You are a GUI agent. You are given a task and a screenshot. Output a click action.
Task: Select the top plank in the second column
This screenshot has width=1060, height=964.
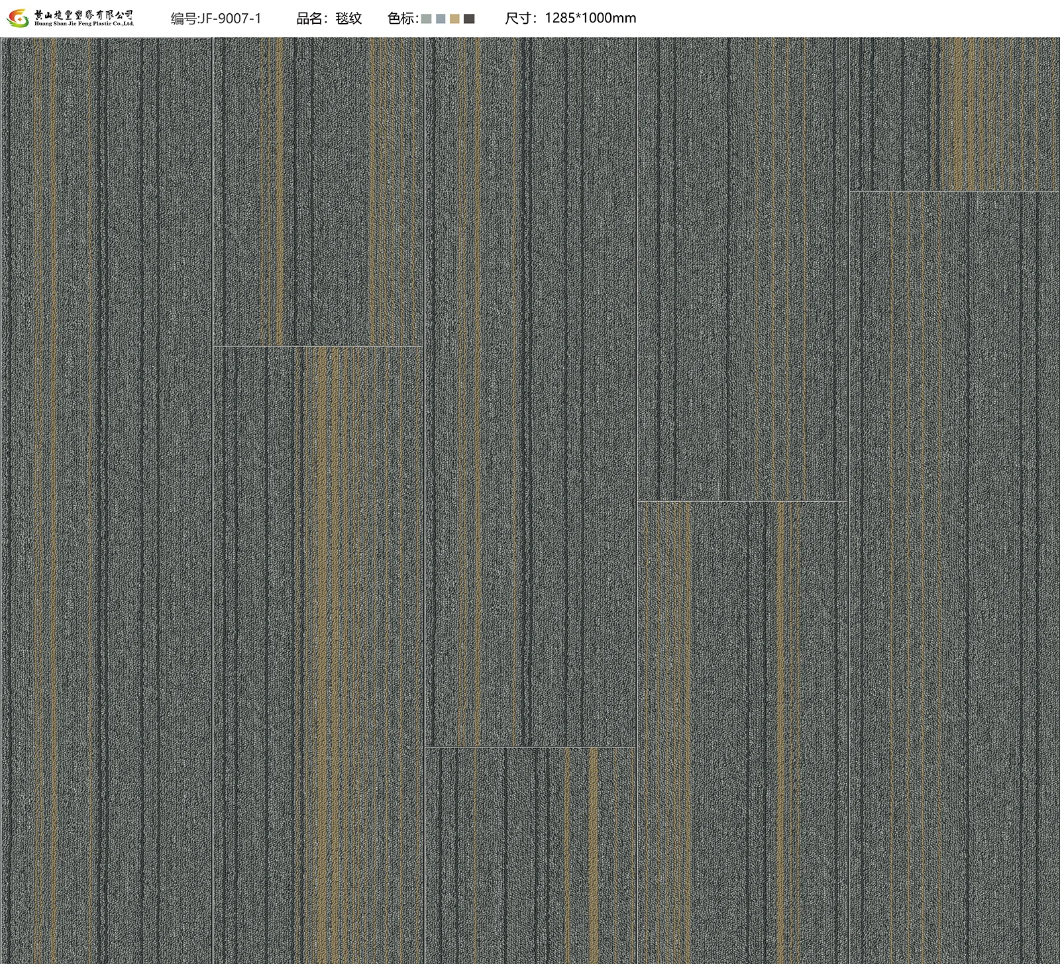tap(318, 192)
